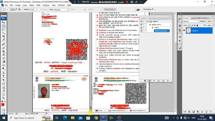Open layer style fx menu
Viewport: 215px width, 121px height.
pos(189,112)
